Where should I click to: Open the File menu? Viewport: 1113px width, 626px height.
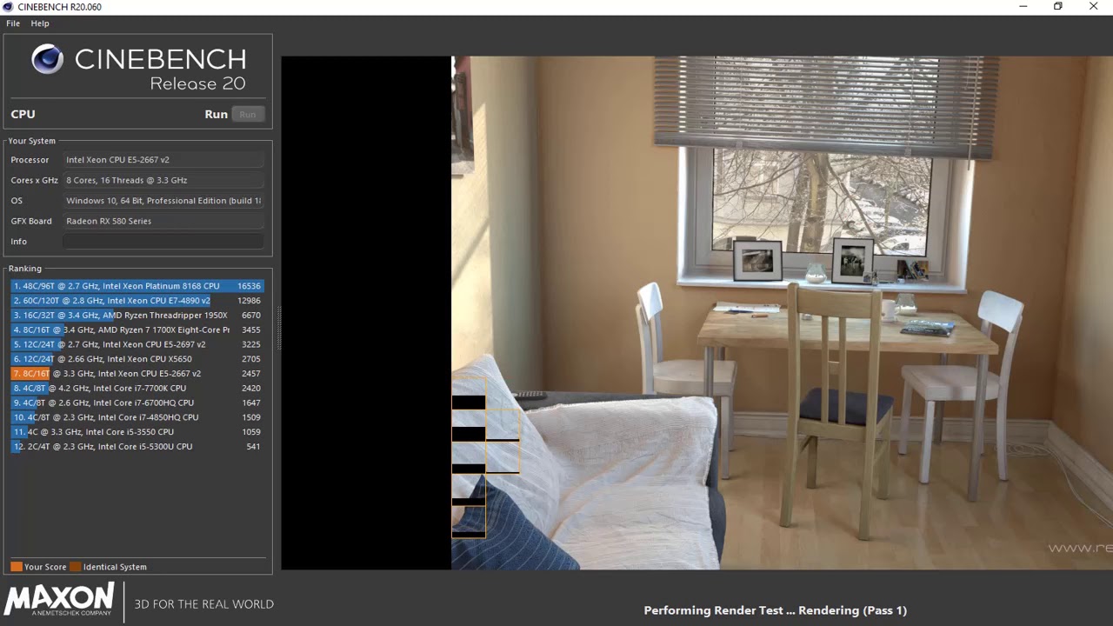coord(13,23)
